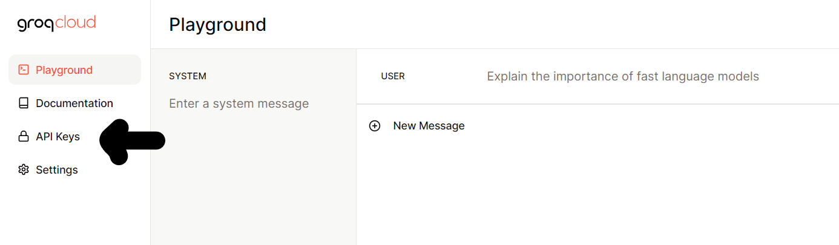Click the empty system panel below the placeholder
Image resolution: width=839 pixels, height=245 pixels.
tap(253, 181)
